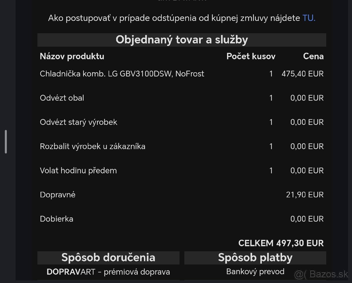Select the "Odvézt starý výrobek" service row
Viewport: 352px width, 283px height.
(78, 122)
